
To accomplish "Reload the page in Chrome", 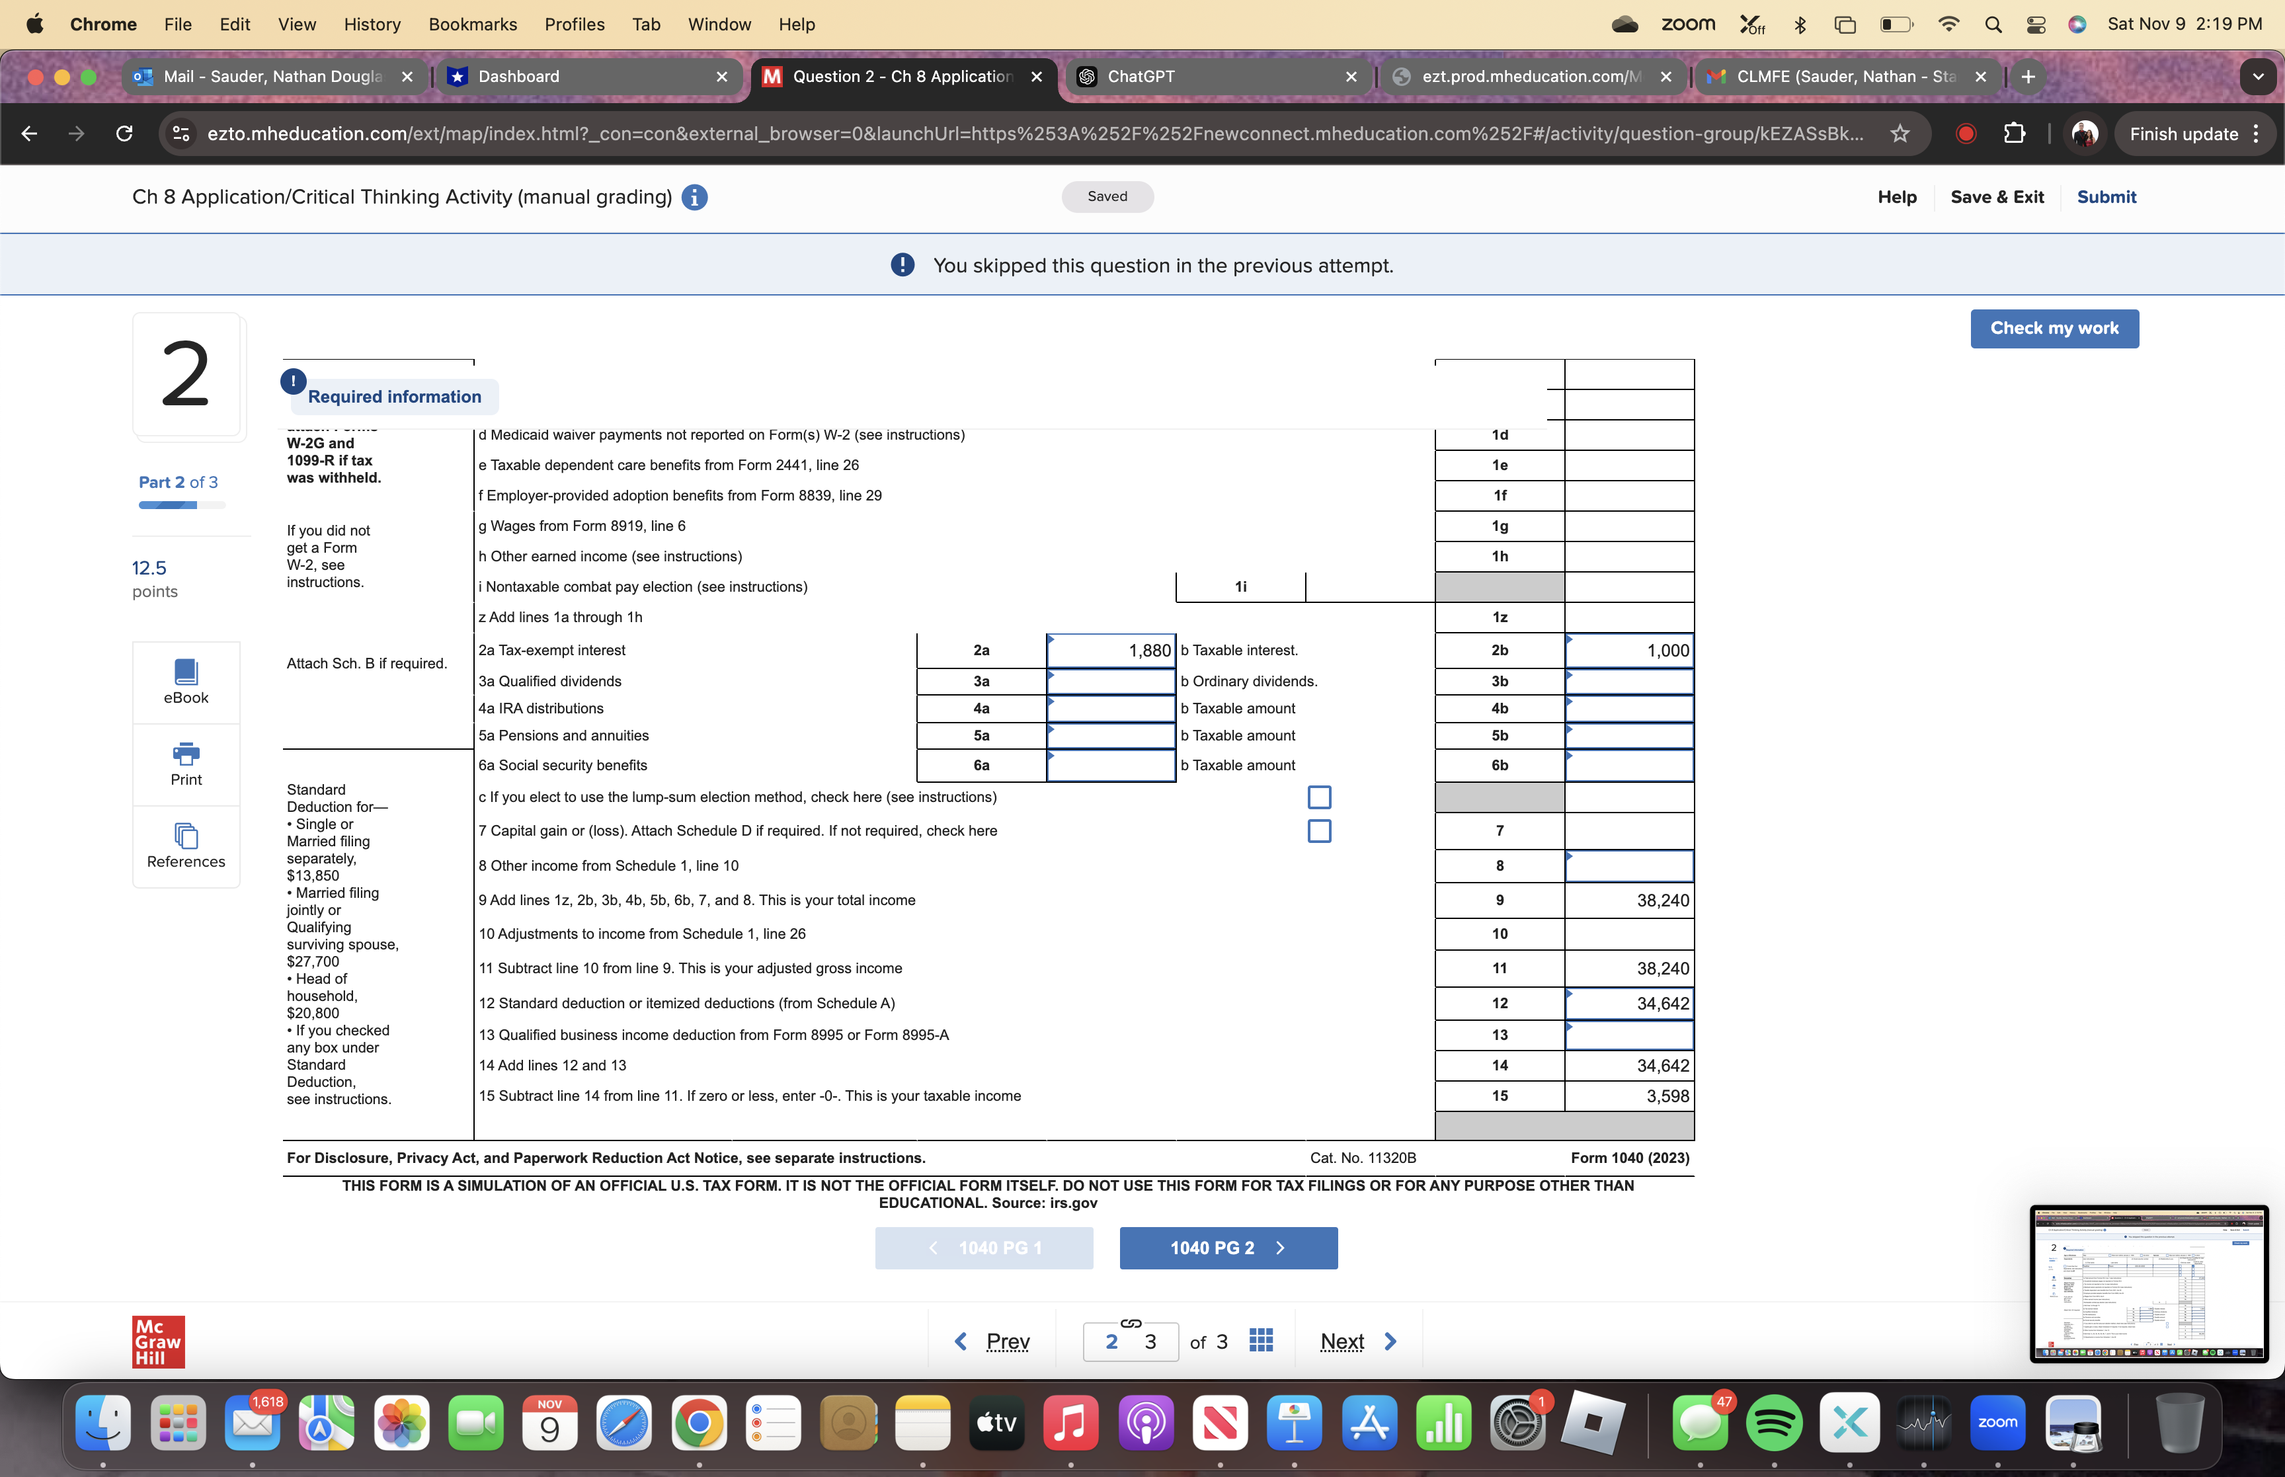I will coord(125,134).
